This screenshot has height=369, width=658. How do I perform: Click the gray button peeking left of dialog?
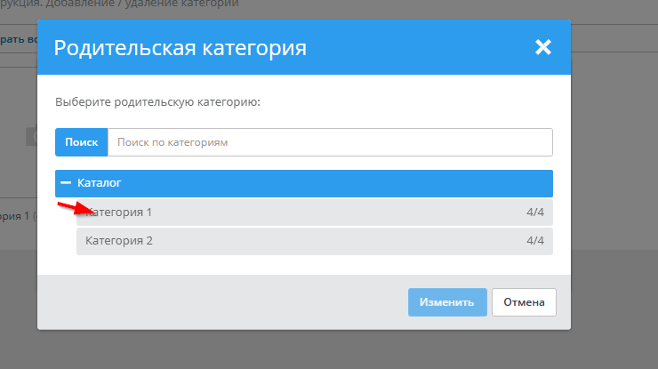(x=31, y=137)
